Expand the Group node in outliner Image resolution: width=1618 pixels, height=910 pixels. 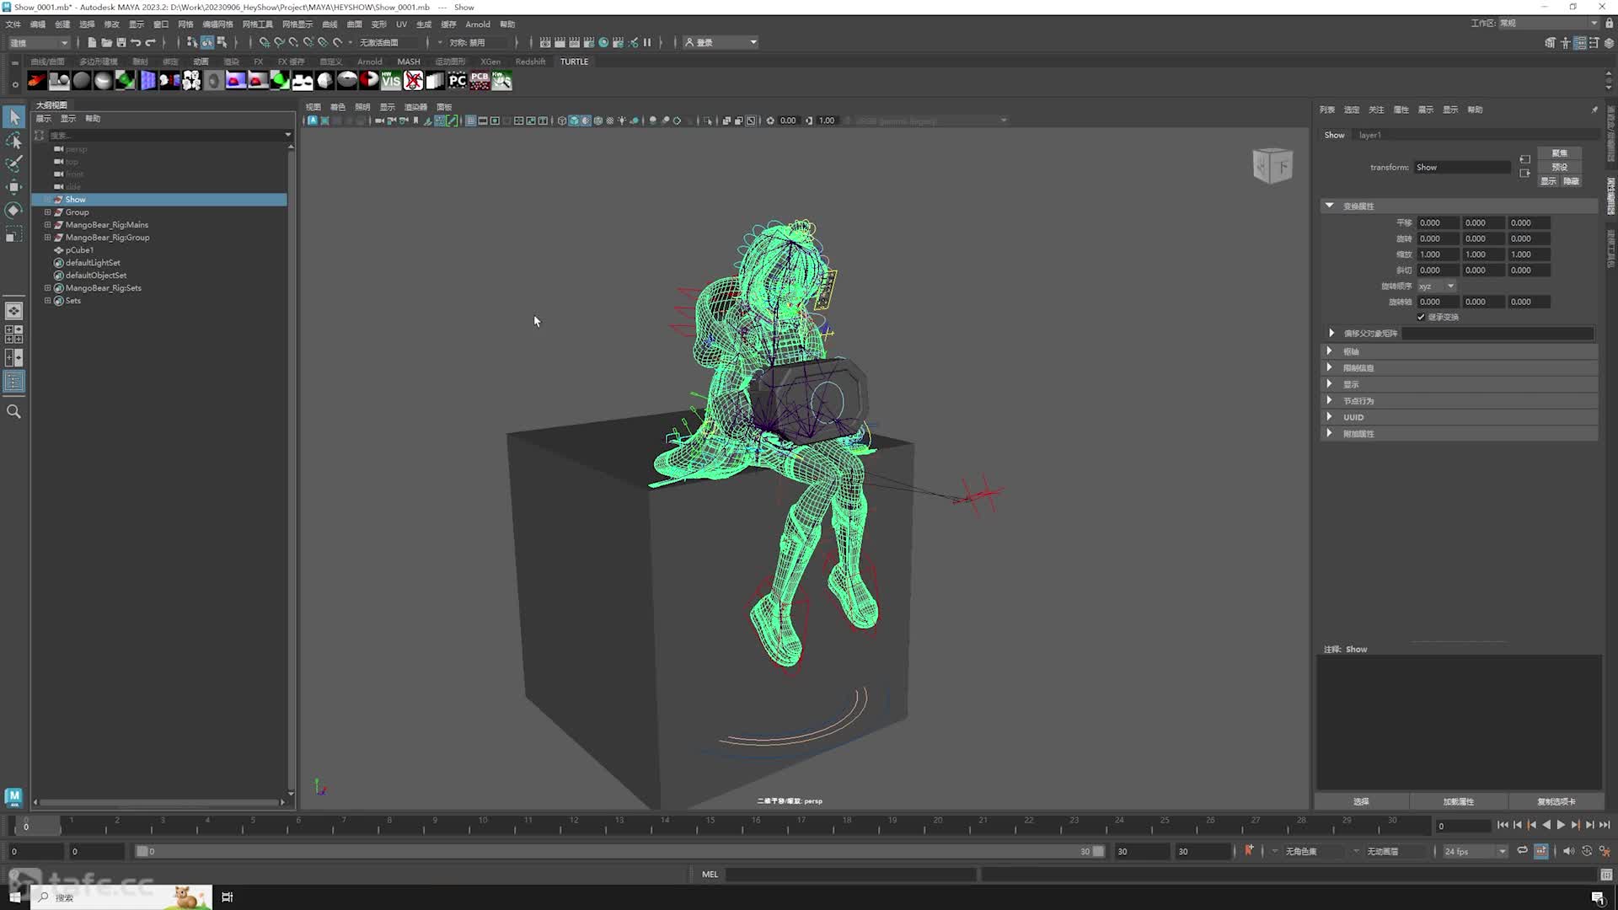tap(48, 212)
